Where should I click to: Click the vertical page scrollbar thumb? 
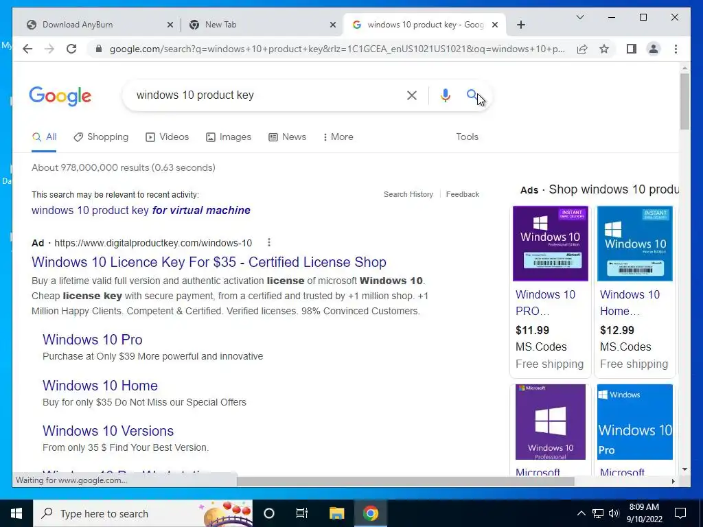684,102
